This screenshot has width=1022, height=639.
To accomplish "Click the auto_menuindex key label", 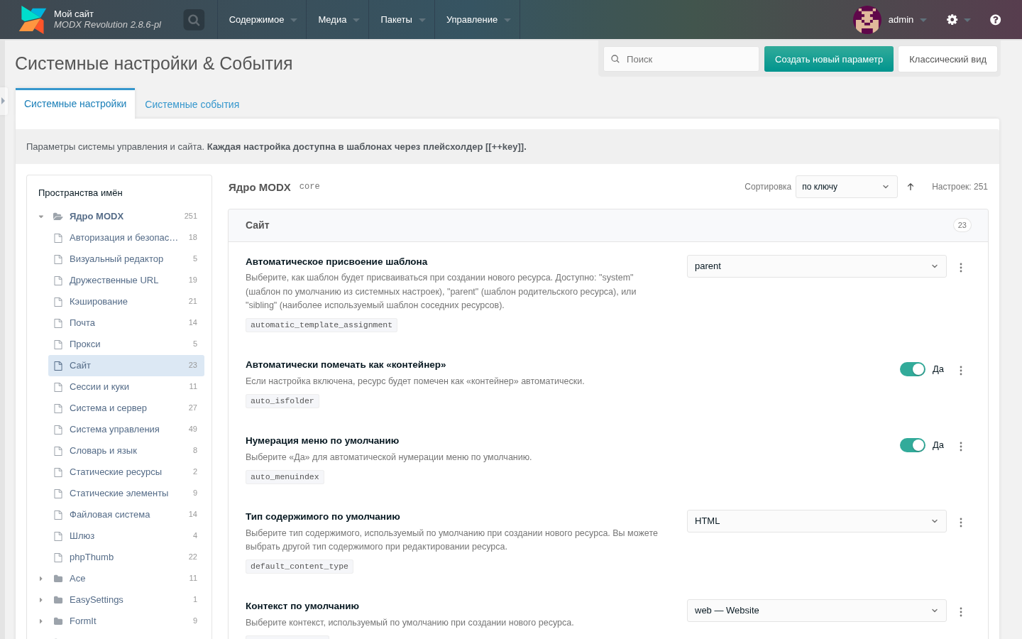I will pos(285,477).
